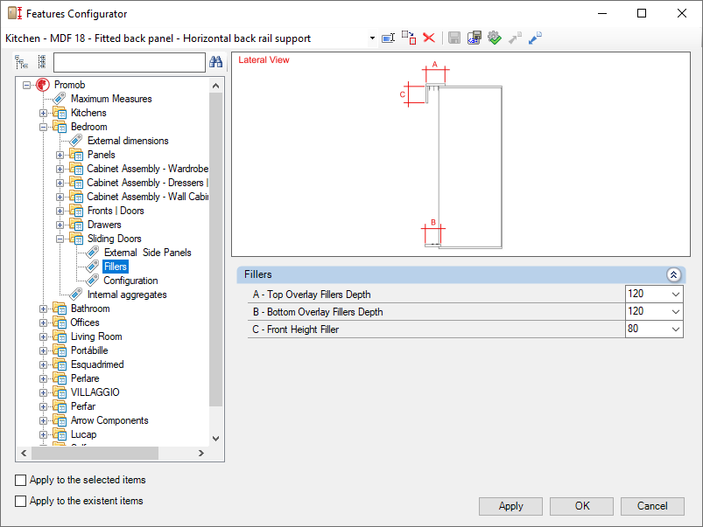Click the Bathroom folder icon
Viewport: 703px width, 527px height.
pos(60,308)
